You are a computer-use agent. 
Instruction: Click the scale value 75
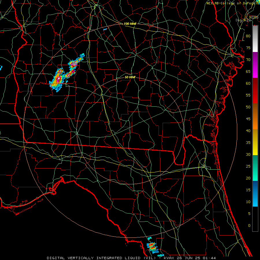248,48
